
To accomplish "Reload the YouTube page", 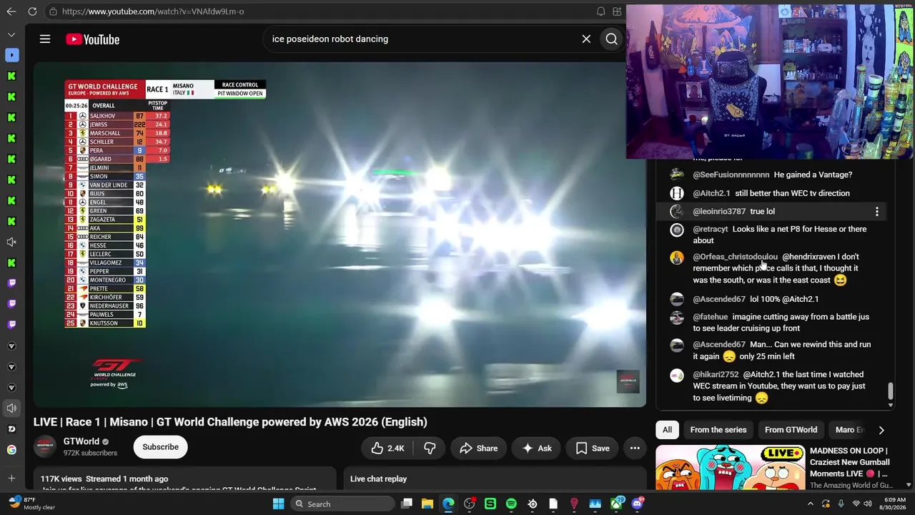I will [32, 11].
